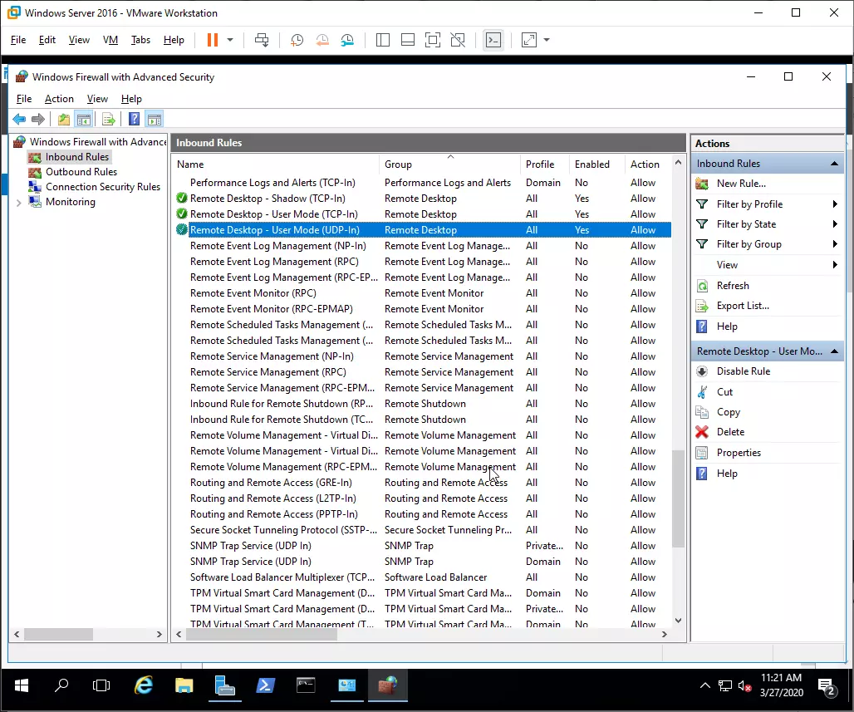Open the Windows Start button
854x712 pixels.
coord(22,685)
